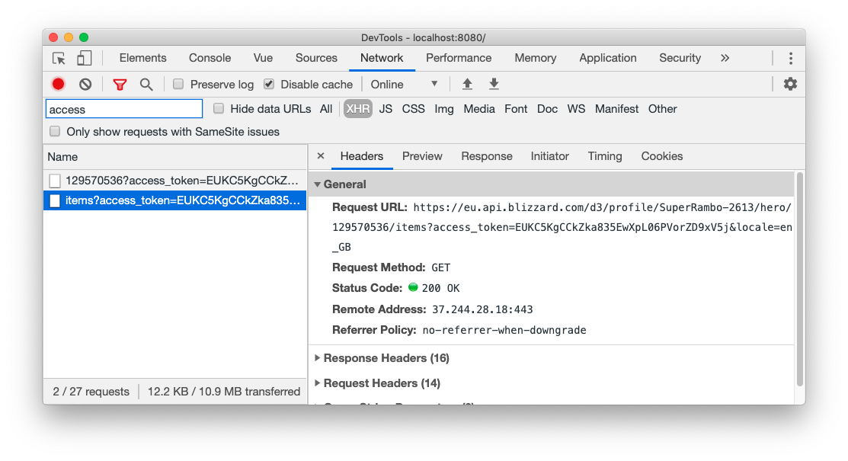Open the DevTools three-dot menu
This screenshot has height=461, width=848.
(791, 59)
